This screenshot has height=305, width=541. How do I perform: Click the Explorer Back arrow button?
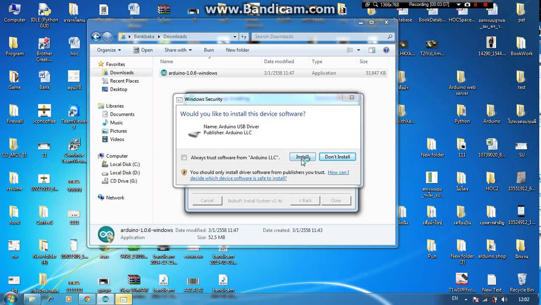(96, 36)
